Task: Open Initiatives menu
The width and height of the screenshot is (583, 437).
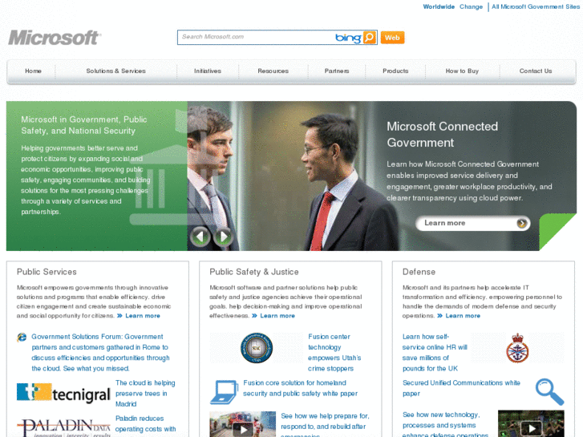Action: 208,71
